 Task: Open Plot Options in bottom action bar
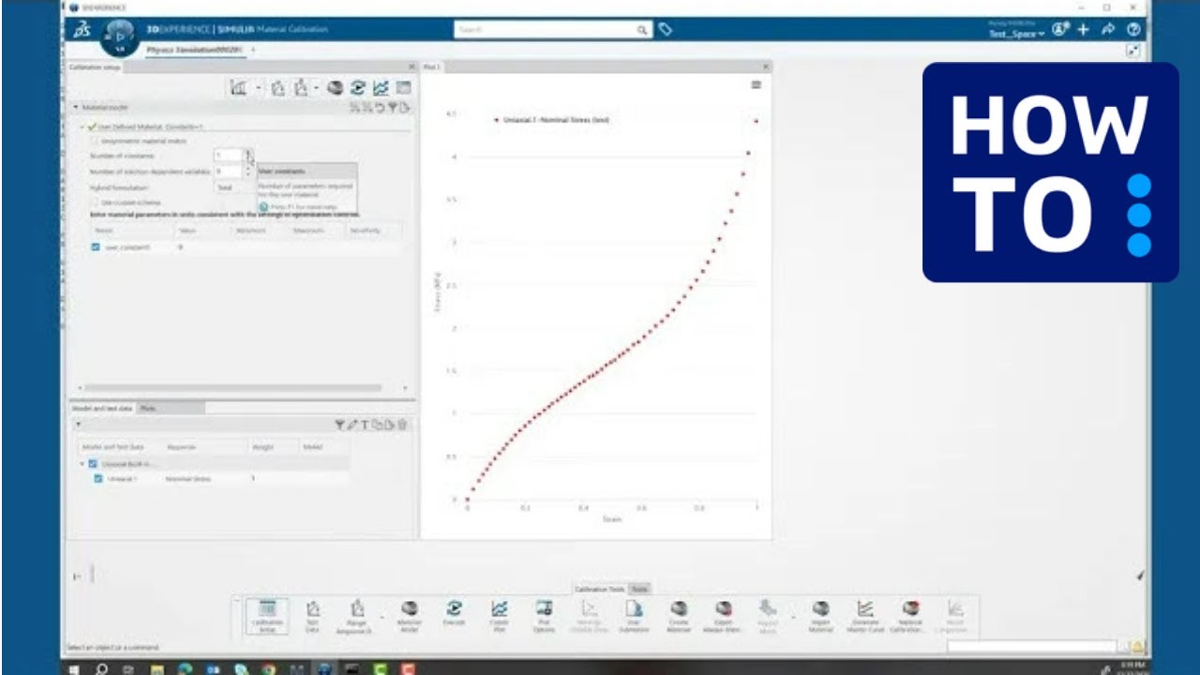point(544,616)
